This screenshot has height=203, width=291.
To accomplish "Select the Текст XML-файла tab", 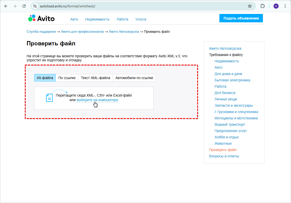I will (x=95, y=78).
